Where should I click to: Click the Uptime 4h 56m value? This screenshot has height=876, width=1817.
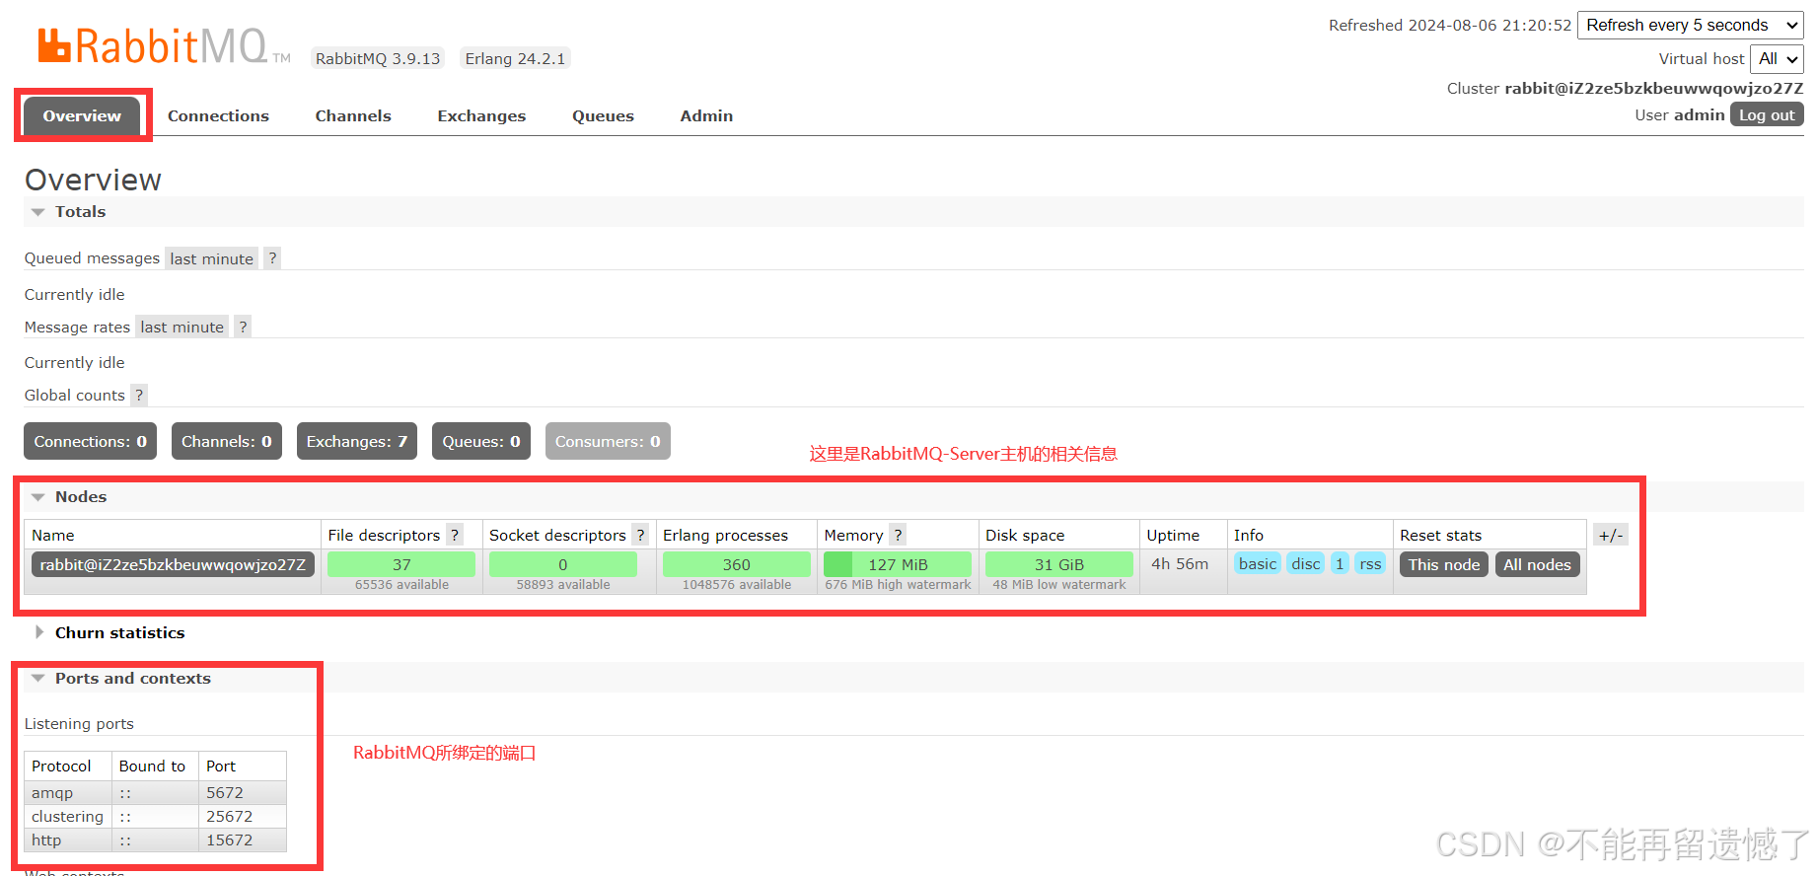[1180, 563]
